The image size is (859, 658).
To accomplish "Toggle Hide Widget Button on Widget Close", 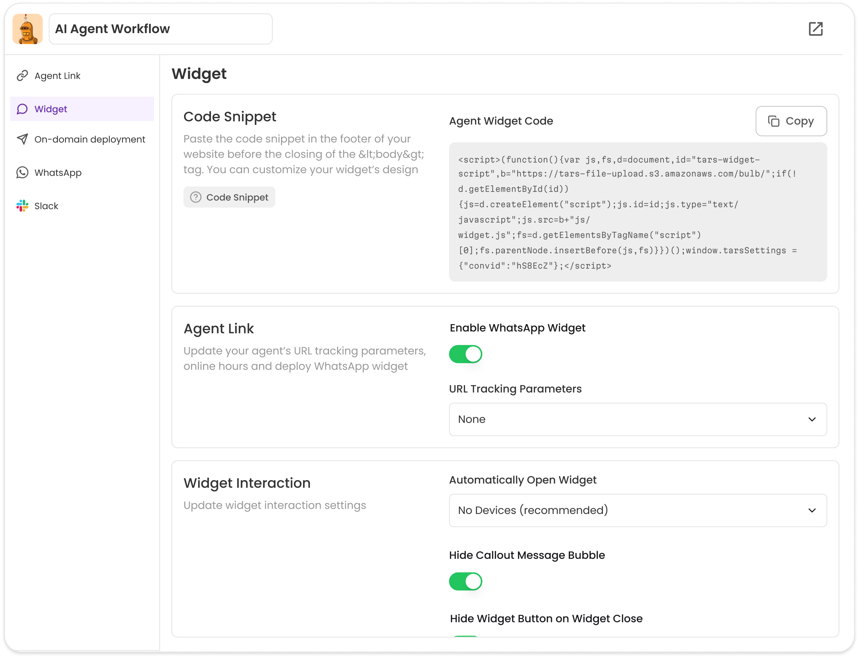I will (465, 636).
